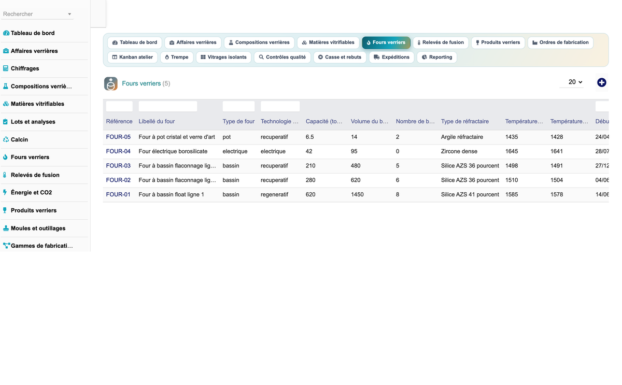
Task: Click the Compositions verrières sidebar flask icon
Action: tap(6, 87)
